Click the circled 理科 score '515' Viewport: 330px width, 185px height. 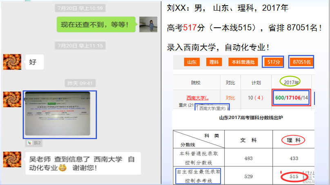[294, 176]
